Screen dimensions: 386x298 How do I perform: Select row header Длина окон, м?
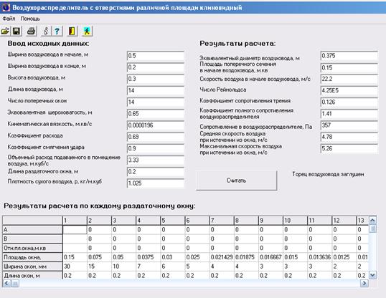click(x=32, y=276)
